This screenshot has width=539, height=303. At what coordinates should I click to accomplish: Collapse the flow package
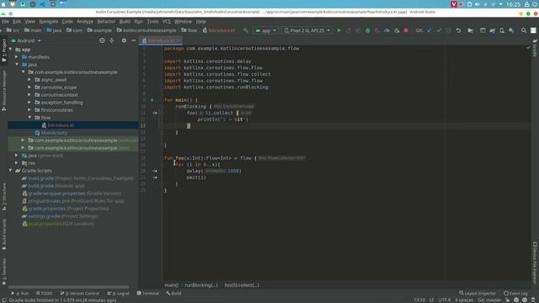[x=29, y=118]
